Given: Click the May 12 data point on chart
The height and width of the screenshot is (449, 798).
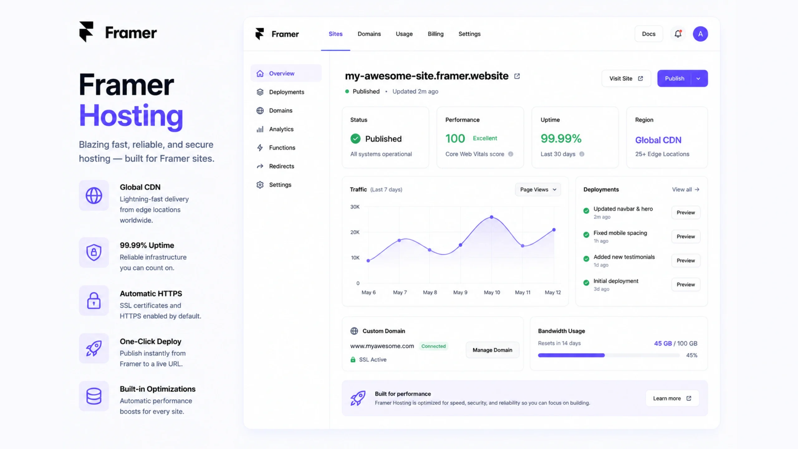Looking at the screenshot, I should 554,230.
